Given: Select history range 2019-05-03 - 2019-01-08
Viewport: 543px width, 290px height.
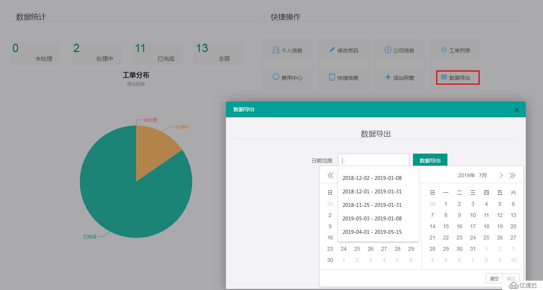Looking at the screenshot, I should click(378, 218).
